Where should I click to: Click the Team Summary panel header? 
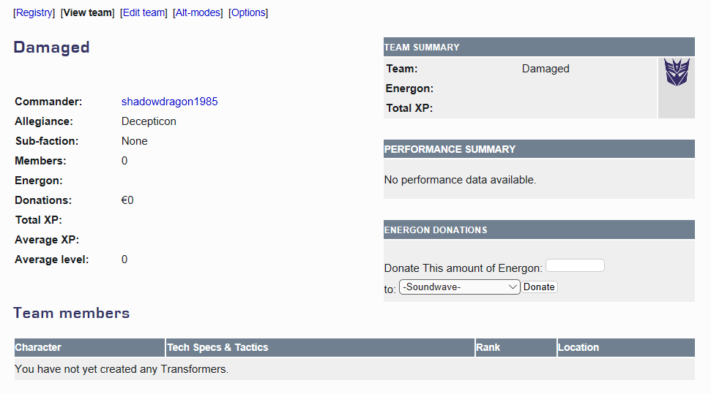(x=422, y=48)
